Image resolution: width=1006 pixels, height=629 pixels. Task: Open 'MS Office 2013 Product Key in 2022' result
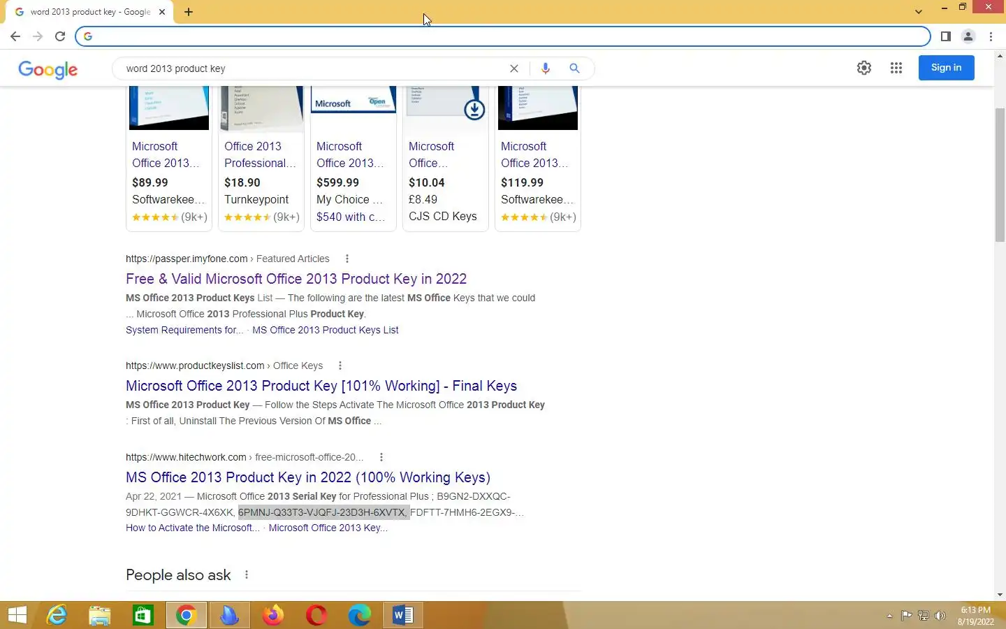[308, 477]
